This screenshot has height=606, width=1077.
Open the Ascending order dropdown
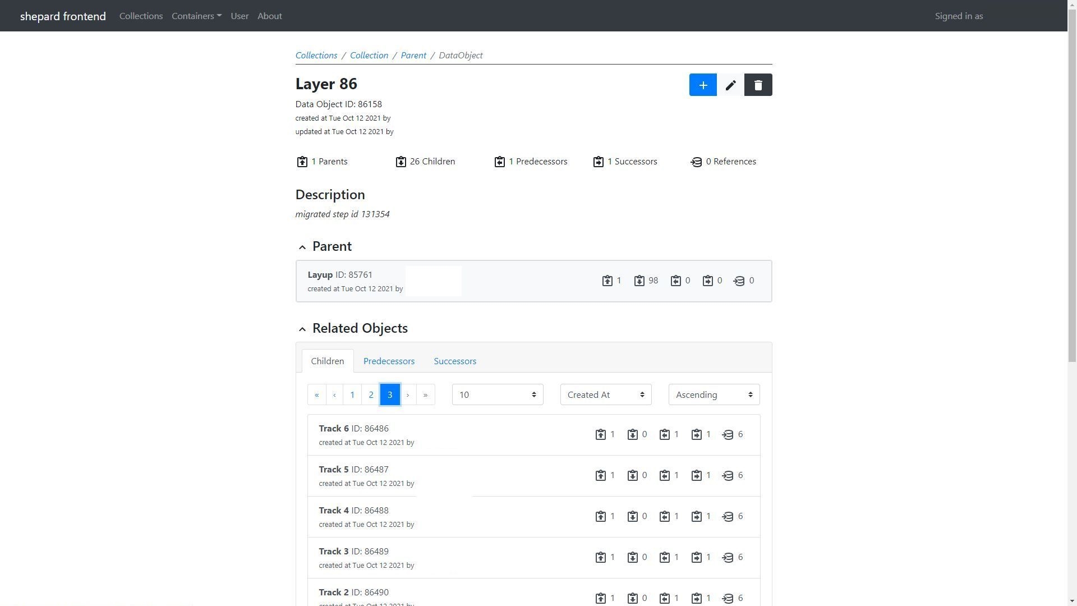[x=714, y=394]
